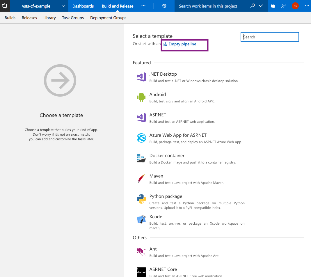Open the settings gear in top bar
Viewport: 311px width, 277px height.
coord(164,6)
